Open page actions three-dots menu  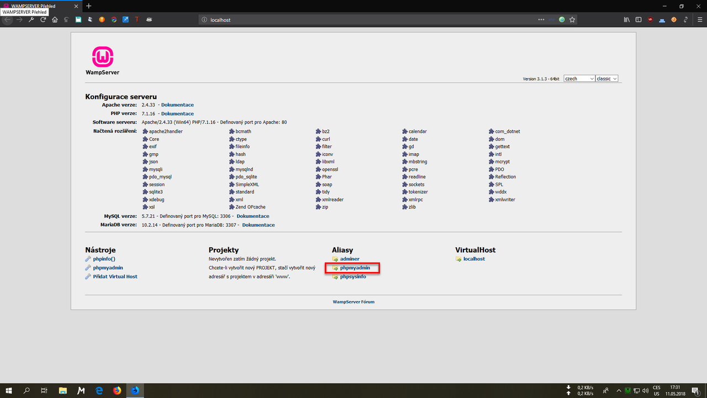coord(542,20)
